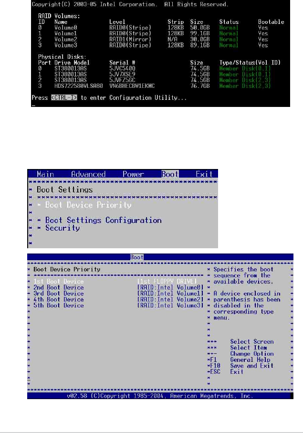Click Volume2 in RAID Volumes list
The image size is (303, 433).
66,39
